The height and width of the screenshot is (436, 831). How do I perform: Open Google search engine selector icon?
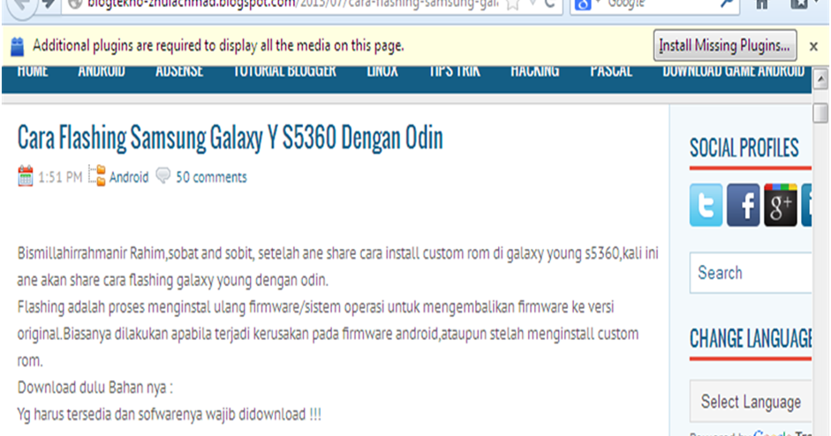coord(583,4)
